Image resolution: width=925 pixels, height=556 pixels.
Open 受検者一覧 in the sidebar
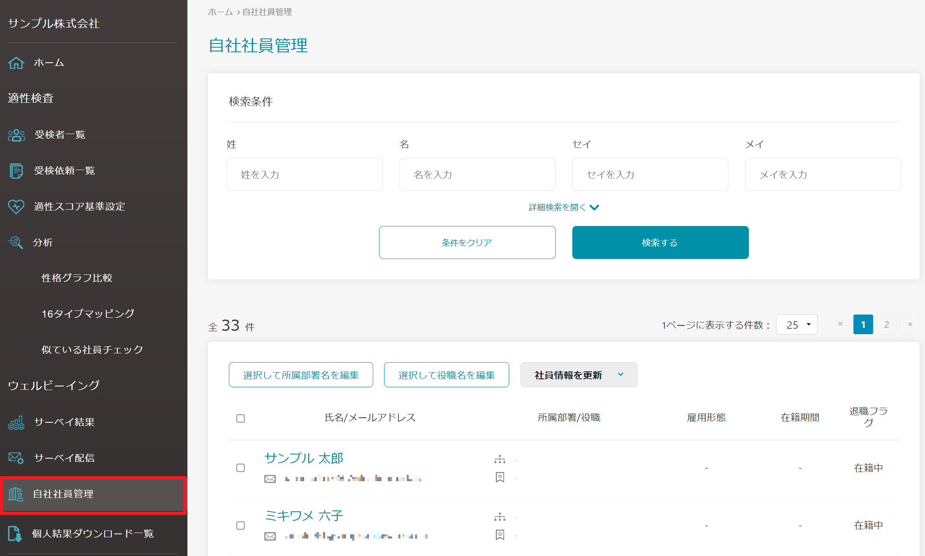(x=60, y=135)
